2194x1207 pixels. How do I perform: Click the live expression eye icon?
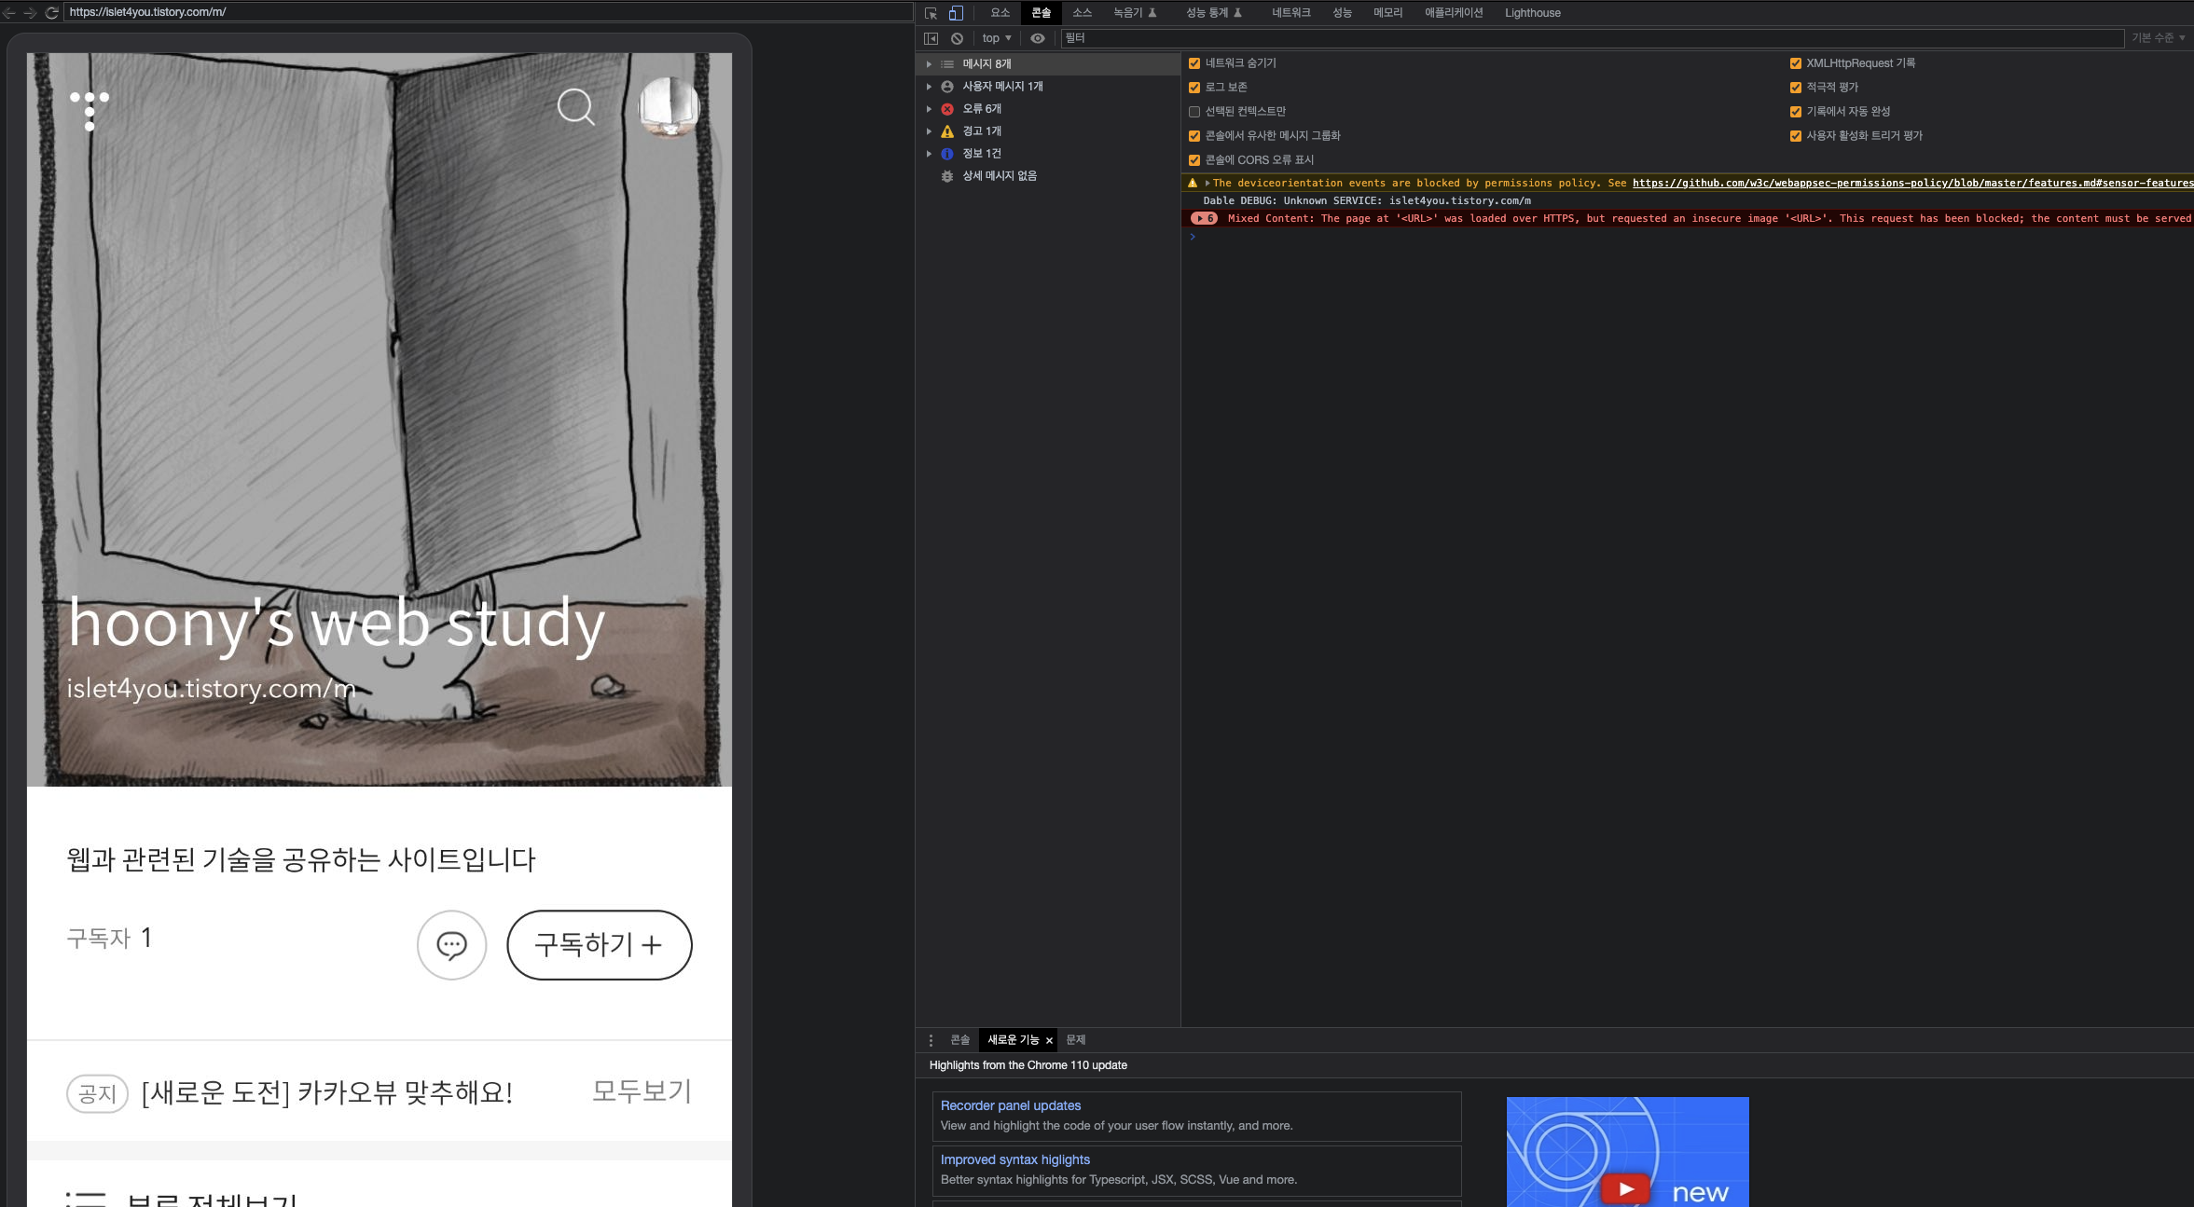click(x=1038, y=38)
